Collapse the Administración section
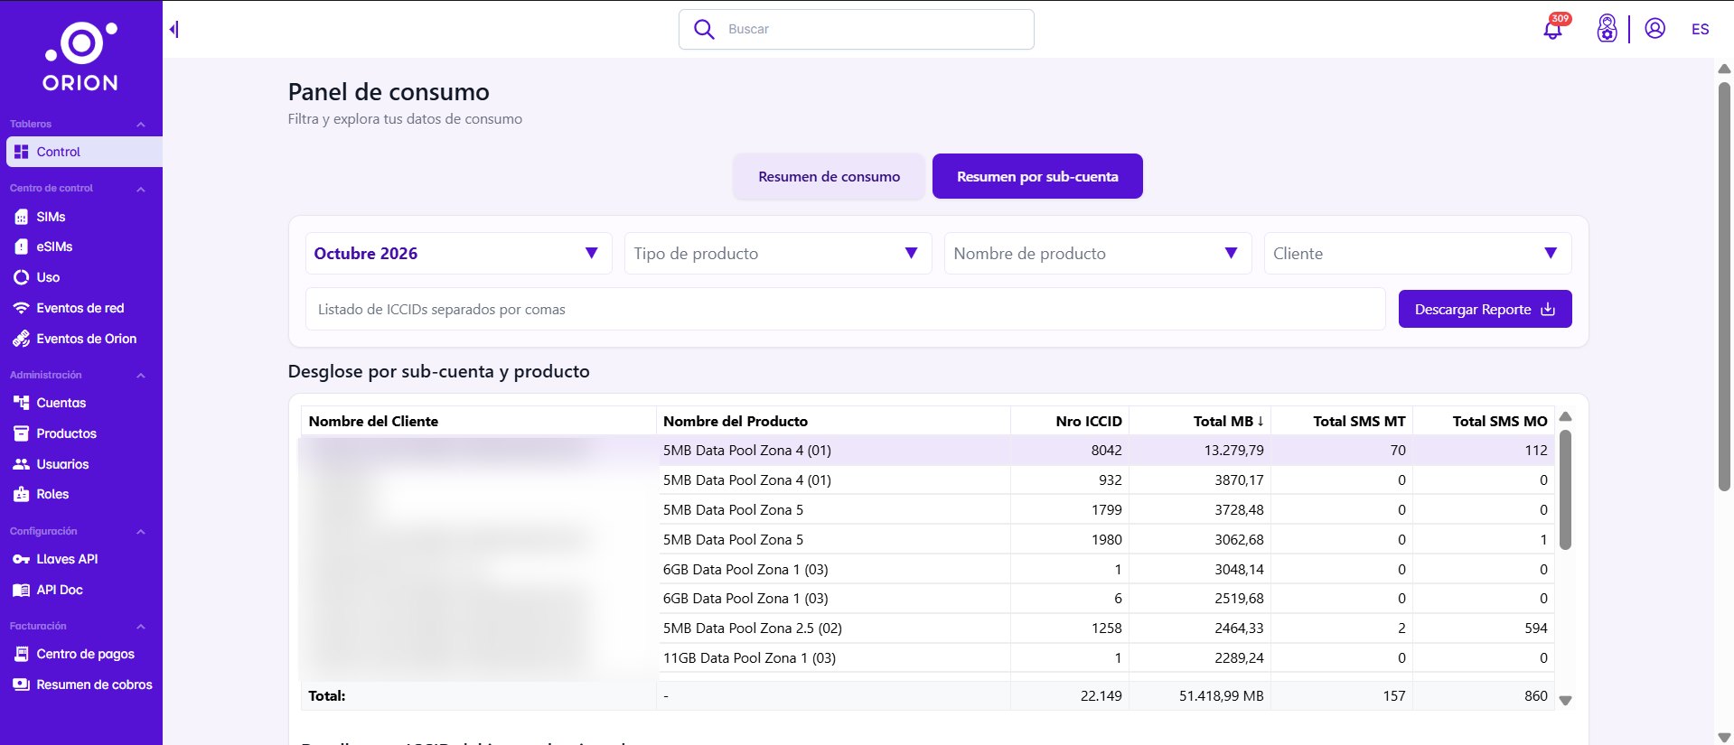This screenshot has width=1734, height=745. [x=141, y=376]
